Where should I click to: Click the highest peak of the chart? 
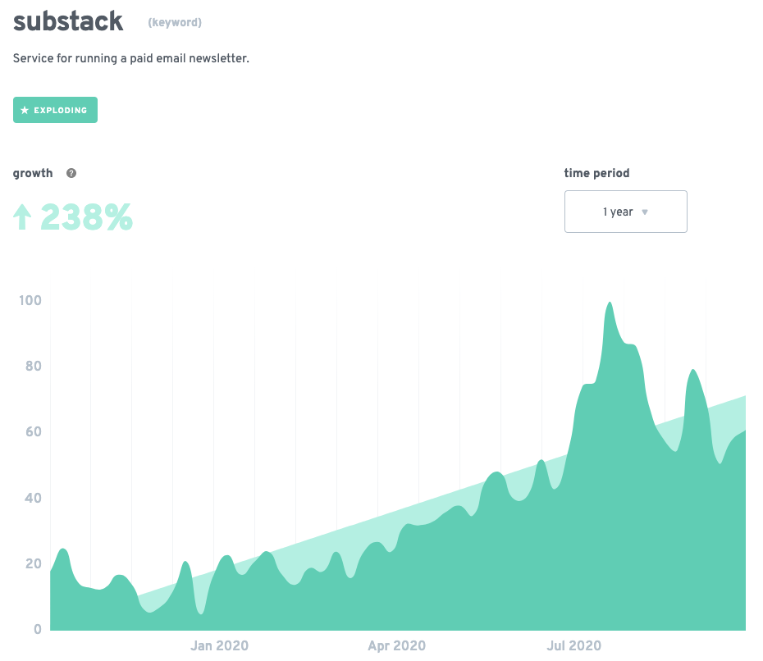tap(610, 304)
